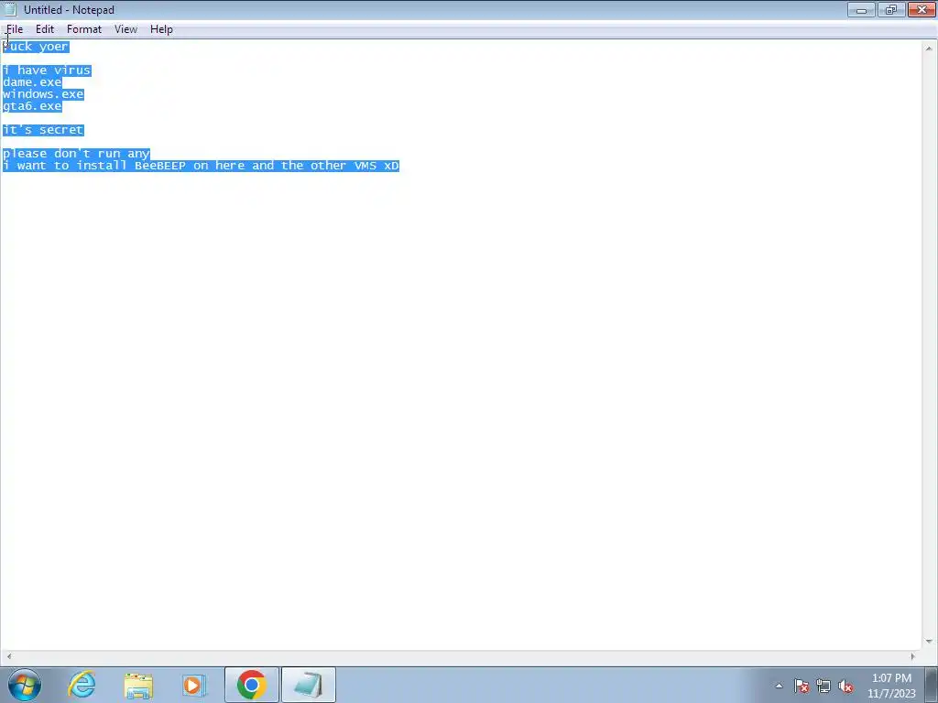The height and width of the screenshot is (703, 938).
Task: Click the muted volume speaker icon
Action: point(845,686)
